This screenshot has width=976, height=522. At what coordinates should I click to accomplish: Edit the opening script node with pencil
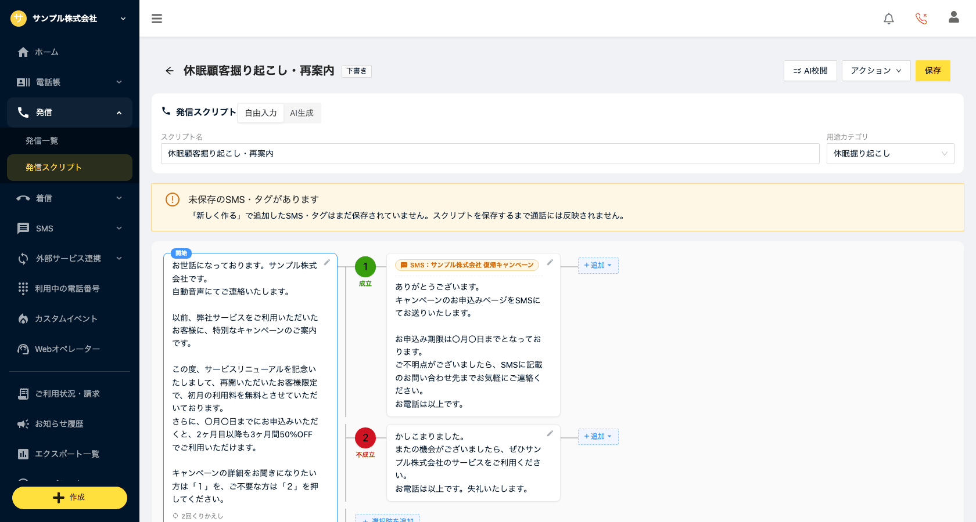[327, 263]
